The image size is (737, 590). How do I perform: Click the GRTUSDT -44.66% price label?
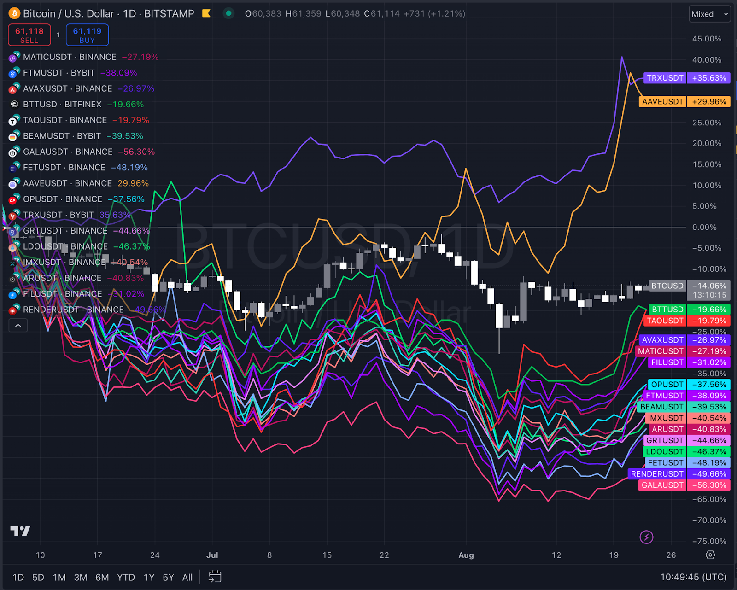click(x=687, y=440)
